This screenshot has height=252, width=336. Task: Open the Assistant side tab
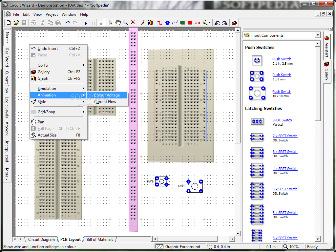tap(326, 47)
